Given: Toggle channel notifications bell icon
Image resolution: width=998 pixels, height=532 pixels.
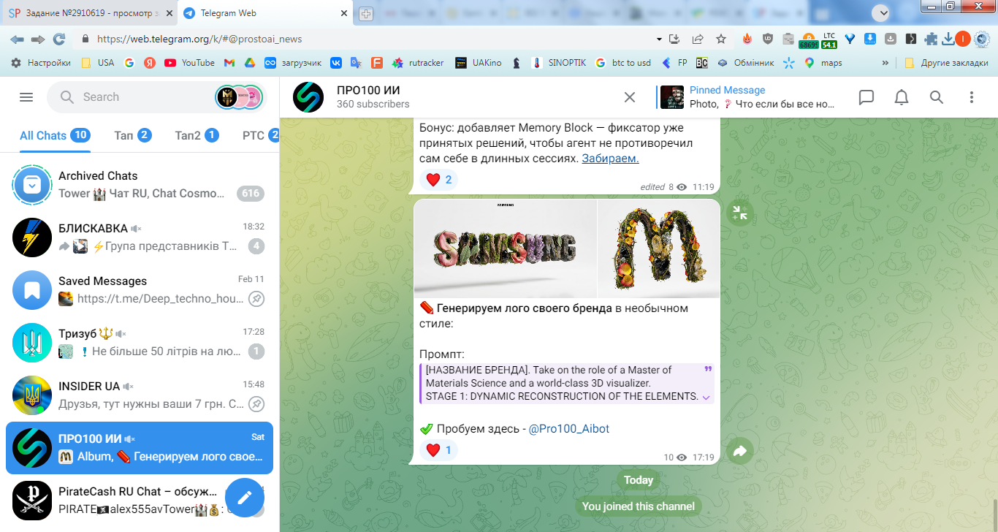Looking at the screenshot, I should [x=902, y=97].
